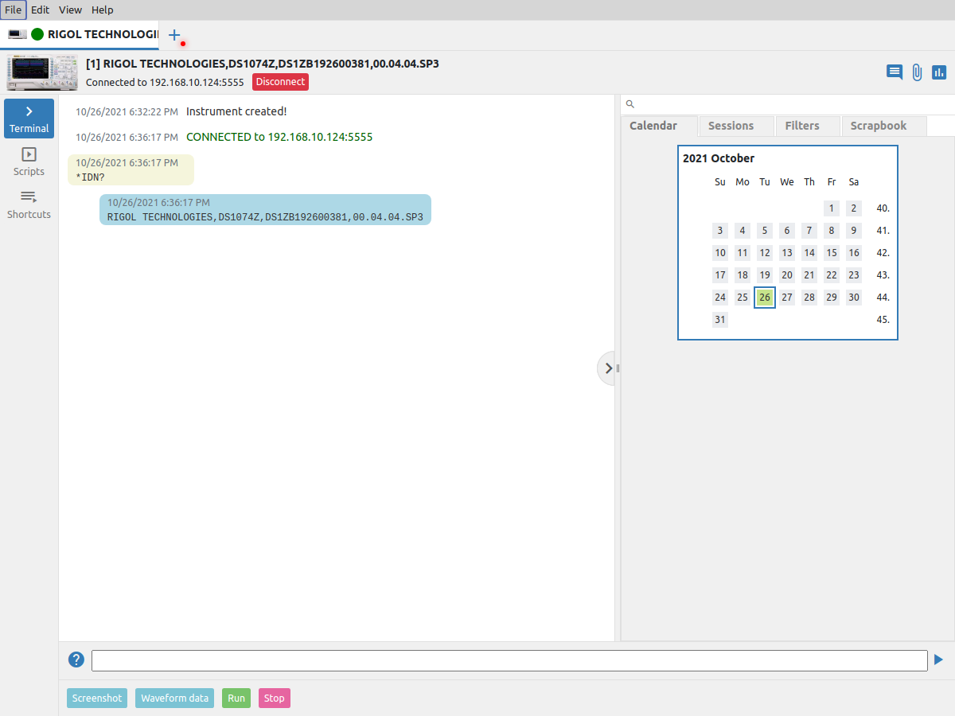Select October 30 in the calendar
Viewport: 955px width, 716px height.
pyautogui.click(x=854, y=298)
